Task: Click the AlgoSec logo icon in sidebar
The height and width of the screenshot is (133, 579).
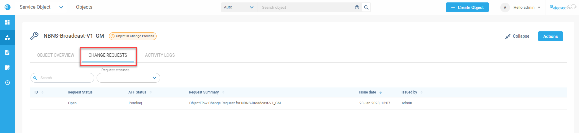Action: tap(8, 7)
